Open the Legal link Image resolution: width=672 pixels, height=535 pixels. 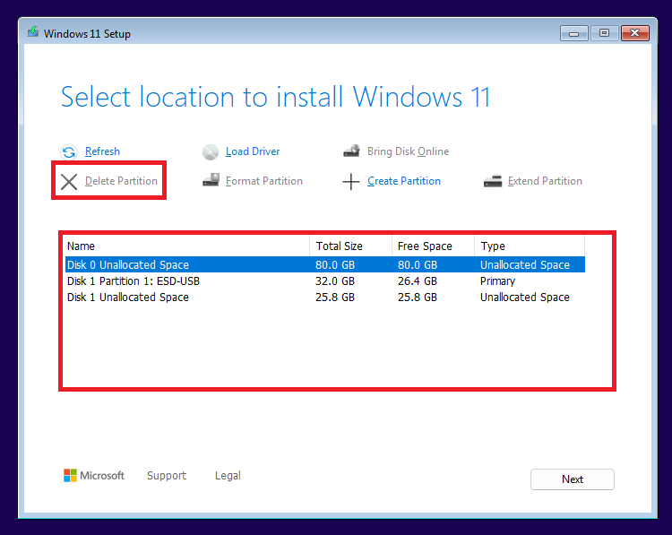click(x=228, y=476)
